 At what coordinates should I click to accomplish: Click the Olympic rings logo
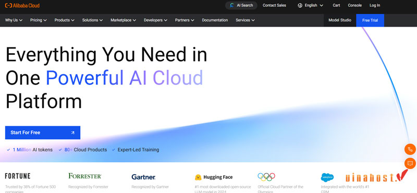click(x=266, y=177)
